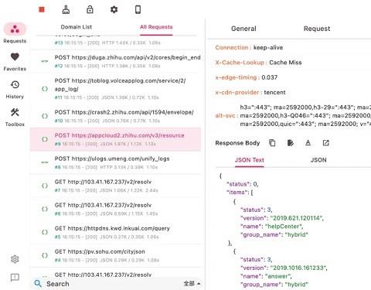The width and height of the screenshot is (371, 290).
Task: Click the keep-alive header value
Action: click(268, 47)
